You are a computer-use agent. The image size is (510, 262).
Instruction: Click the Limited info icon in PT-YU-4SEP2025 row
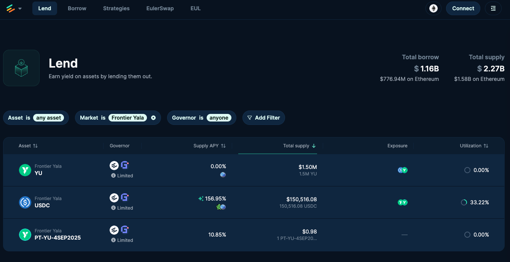click(x=113, y=240)
